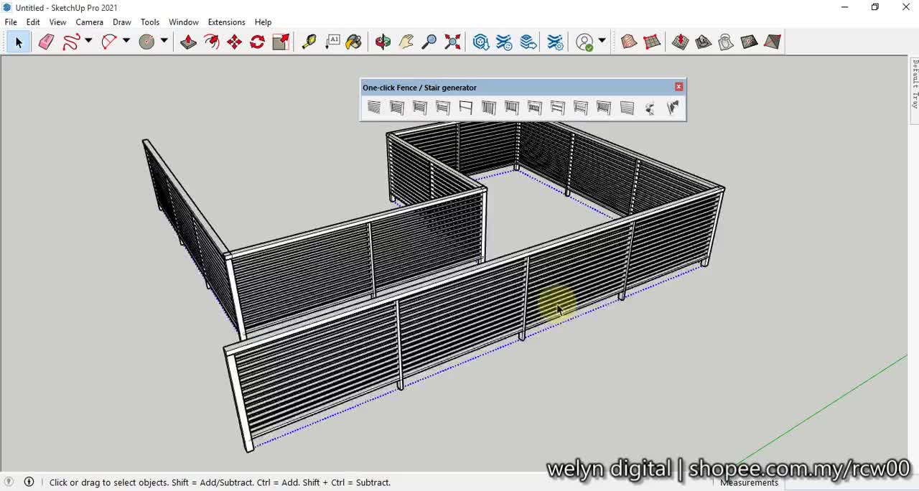Screen dimensions: 919x491
Task: Open the Camera menu
Action: pos(89,22)
